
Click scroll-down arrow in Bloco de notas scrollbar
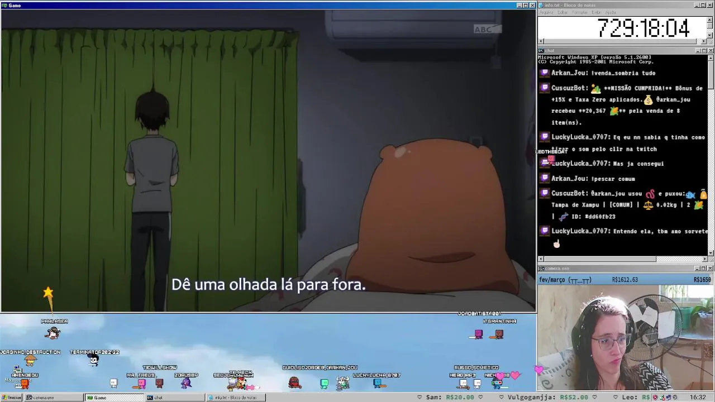711,36
